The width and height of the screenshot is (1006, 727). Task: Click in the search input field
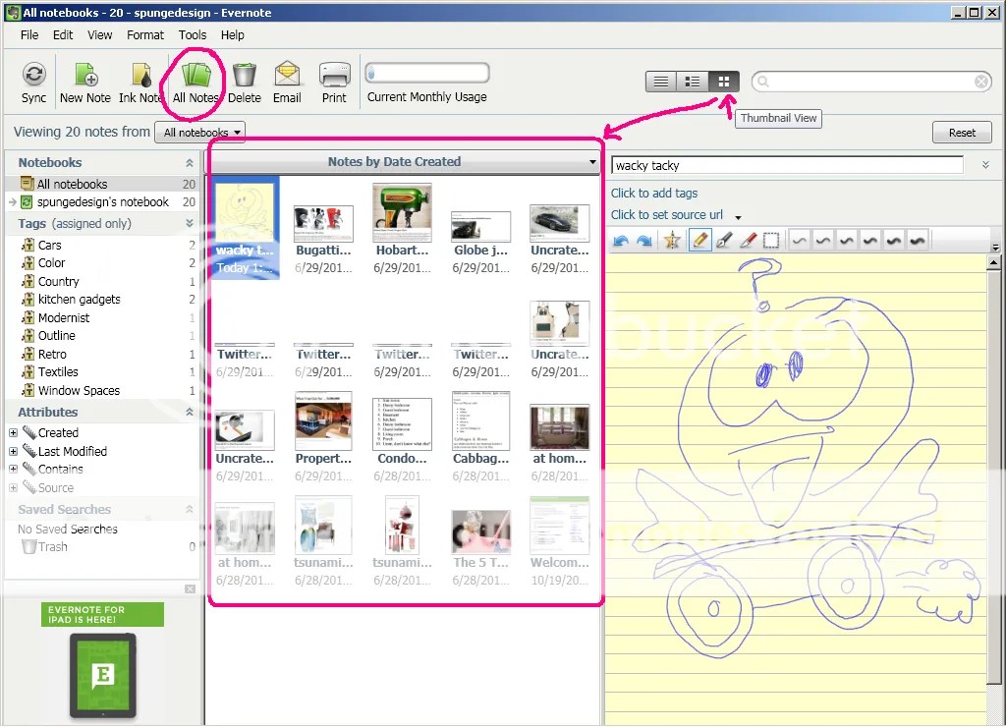[871, 82]
